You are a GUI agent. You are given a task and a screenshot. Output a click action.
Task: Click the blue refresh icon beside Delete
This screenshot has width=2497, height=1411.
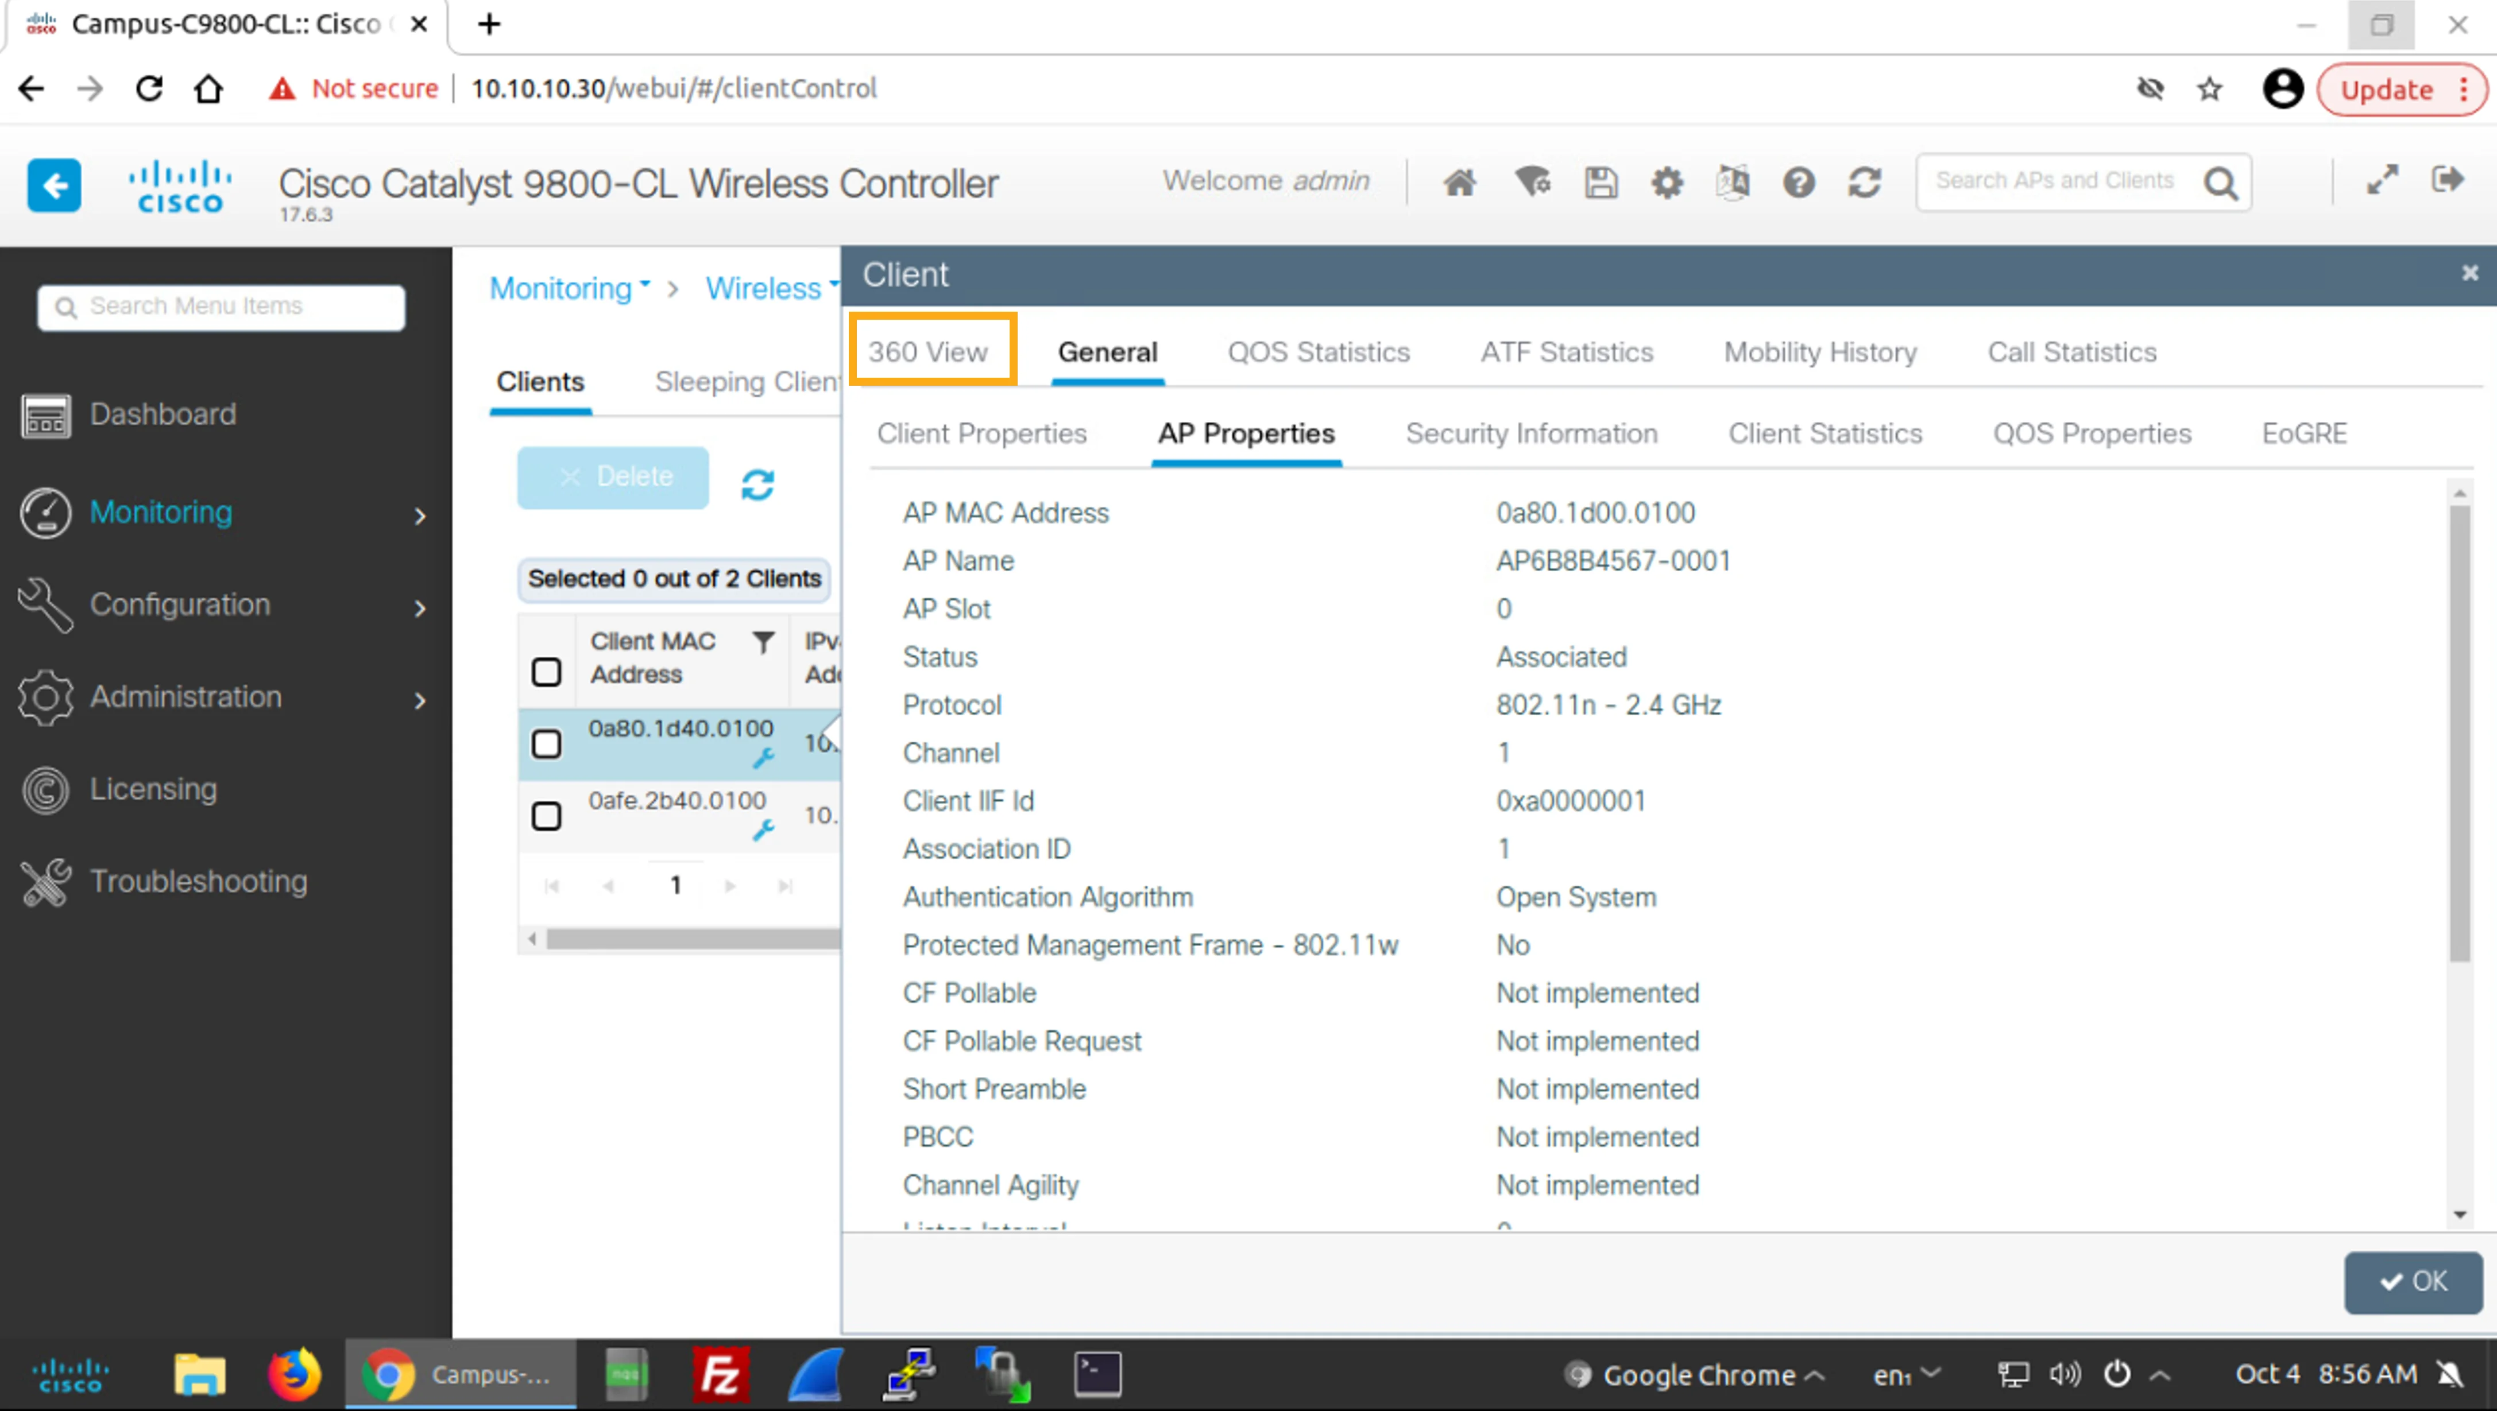[757, 484]
